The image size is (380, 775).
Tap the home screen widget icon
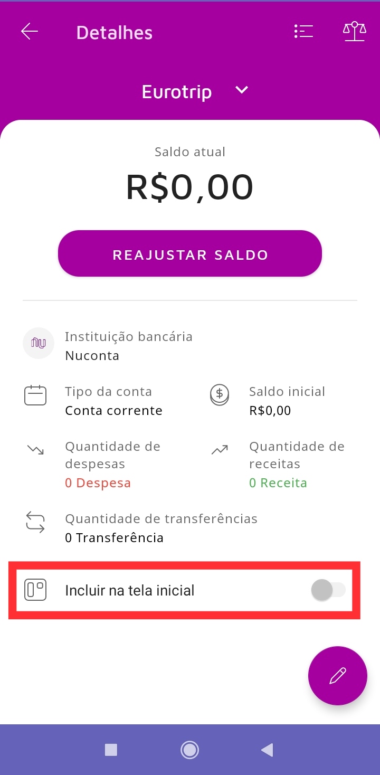[x=35, y=590]
